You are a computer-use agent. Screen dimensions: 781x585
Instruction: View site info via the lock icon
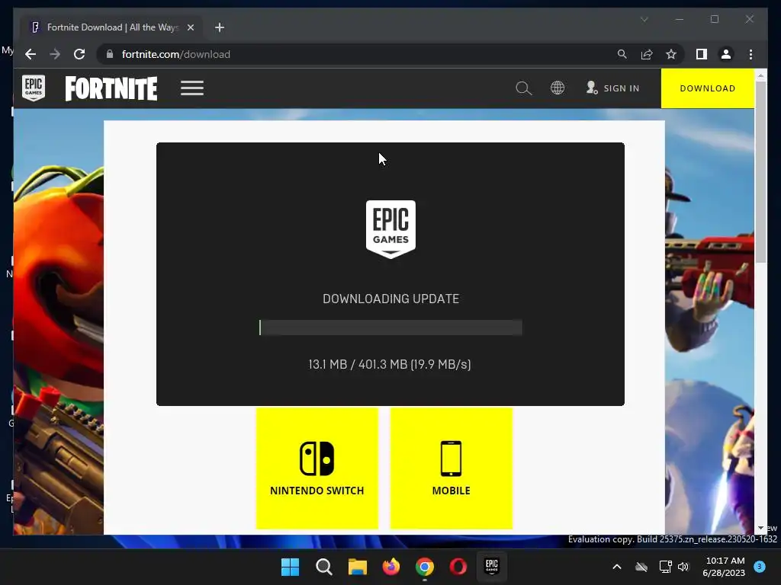(x=110, y=54)
